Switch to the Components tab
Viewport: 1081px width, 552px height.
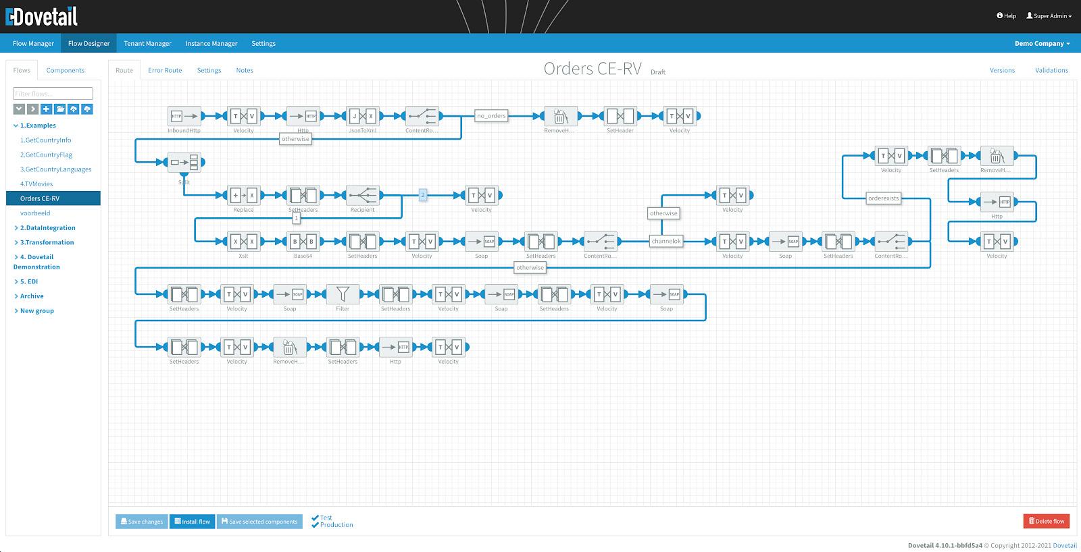pyautogui.click(x=66, y=70)
